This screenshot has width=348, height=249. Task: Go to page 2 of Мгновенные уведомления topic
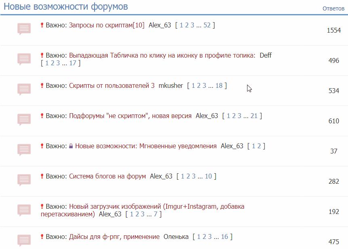coord(259,146)
